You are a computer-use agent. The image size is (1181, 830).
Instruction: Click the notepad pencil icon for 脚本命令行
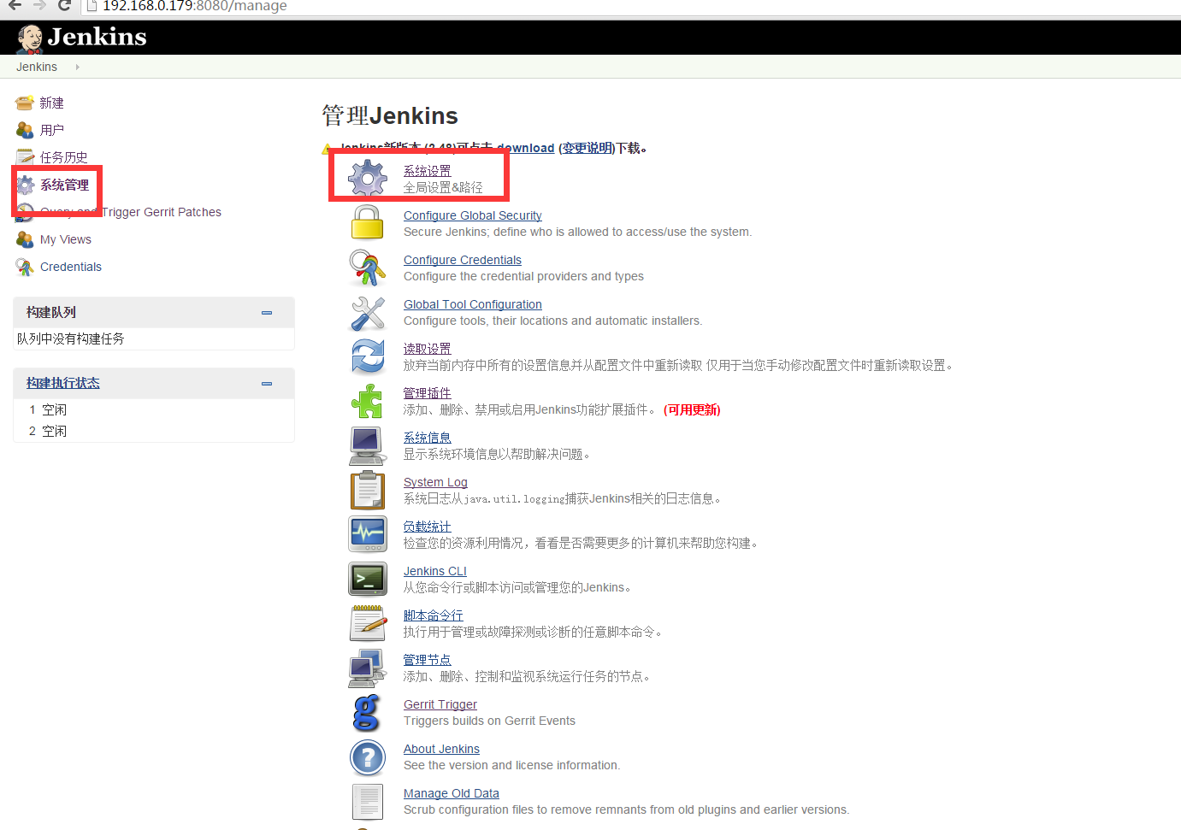point(368,623)
